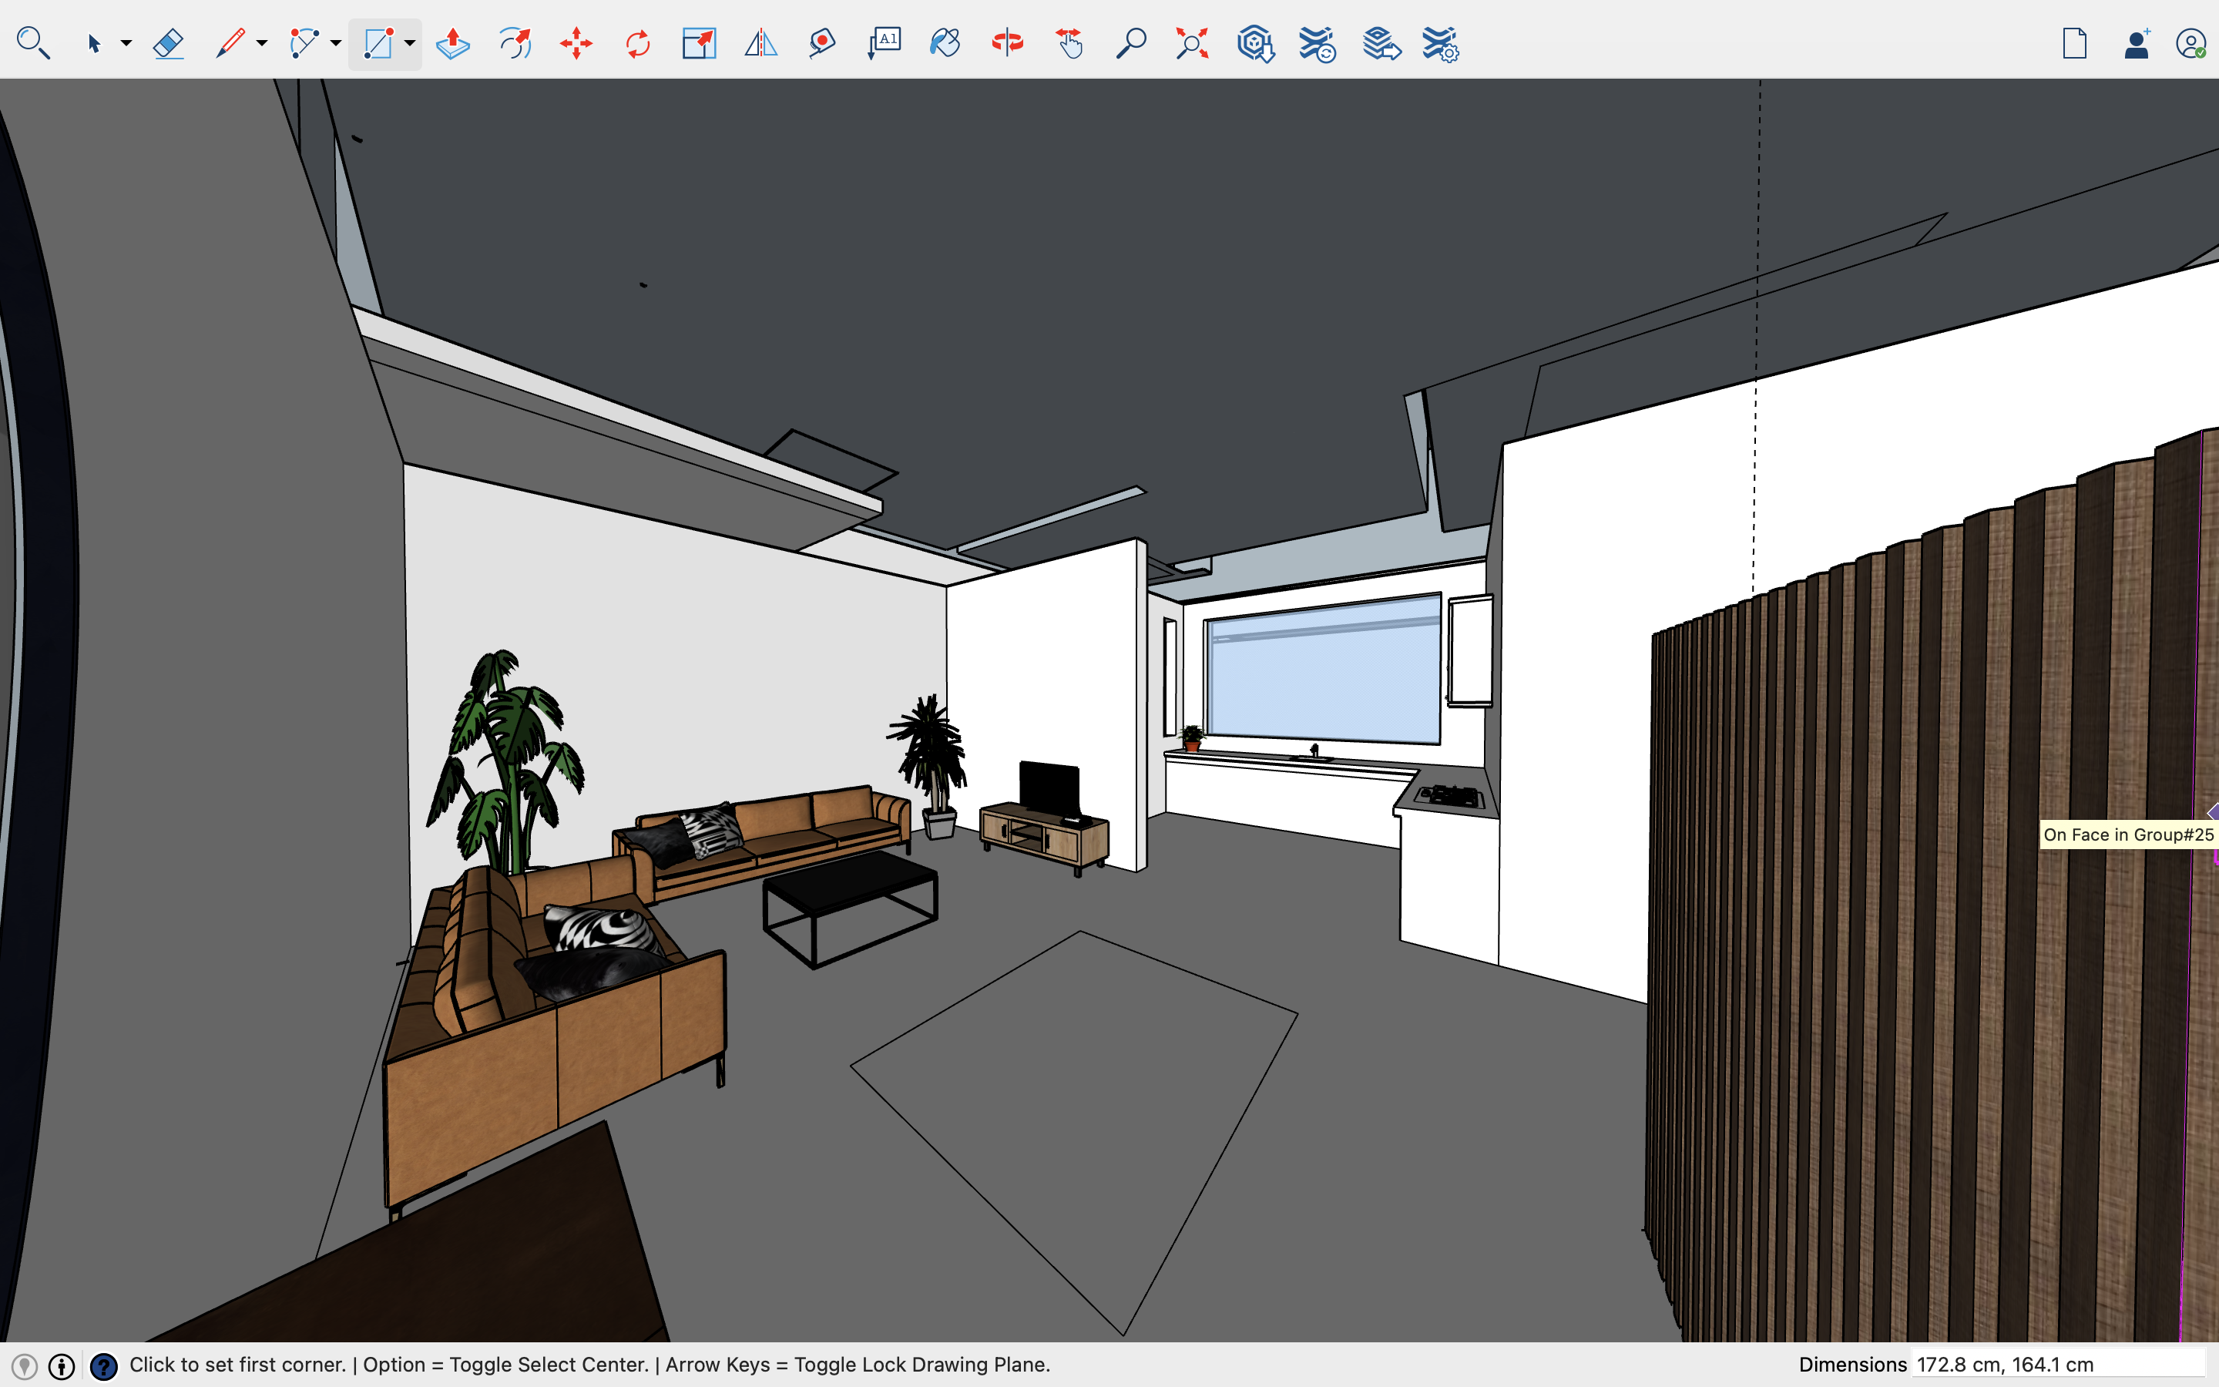Expand the Arc tool dropdown arrow
Viewport: 2219px width, 1387px height.
coord(336,43)
